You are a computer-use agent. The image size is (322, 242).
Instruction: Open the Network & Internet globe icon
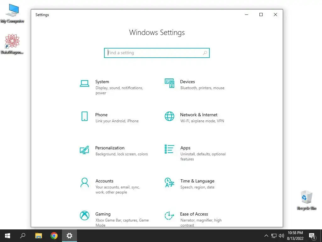point(169,116)
